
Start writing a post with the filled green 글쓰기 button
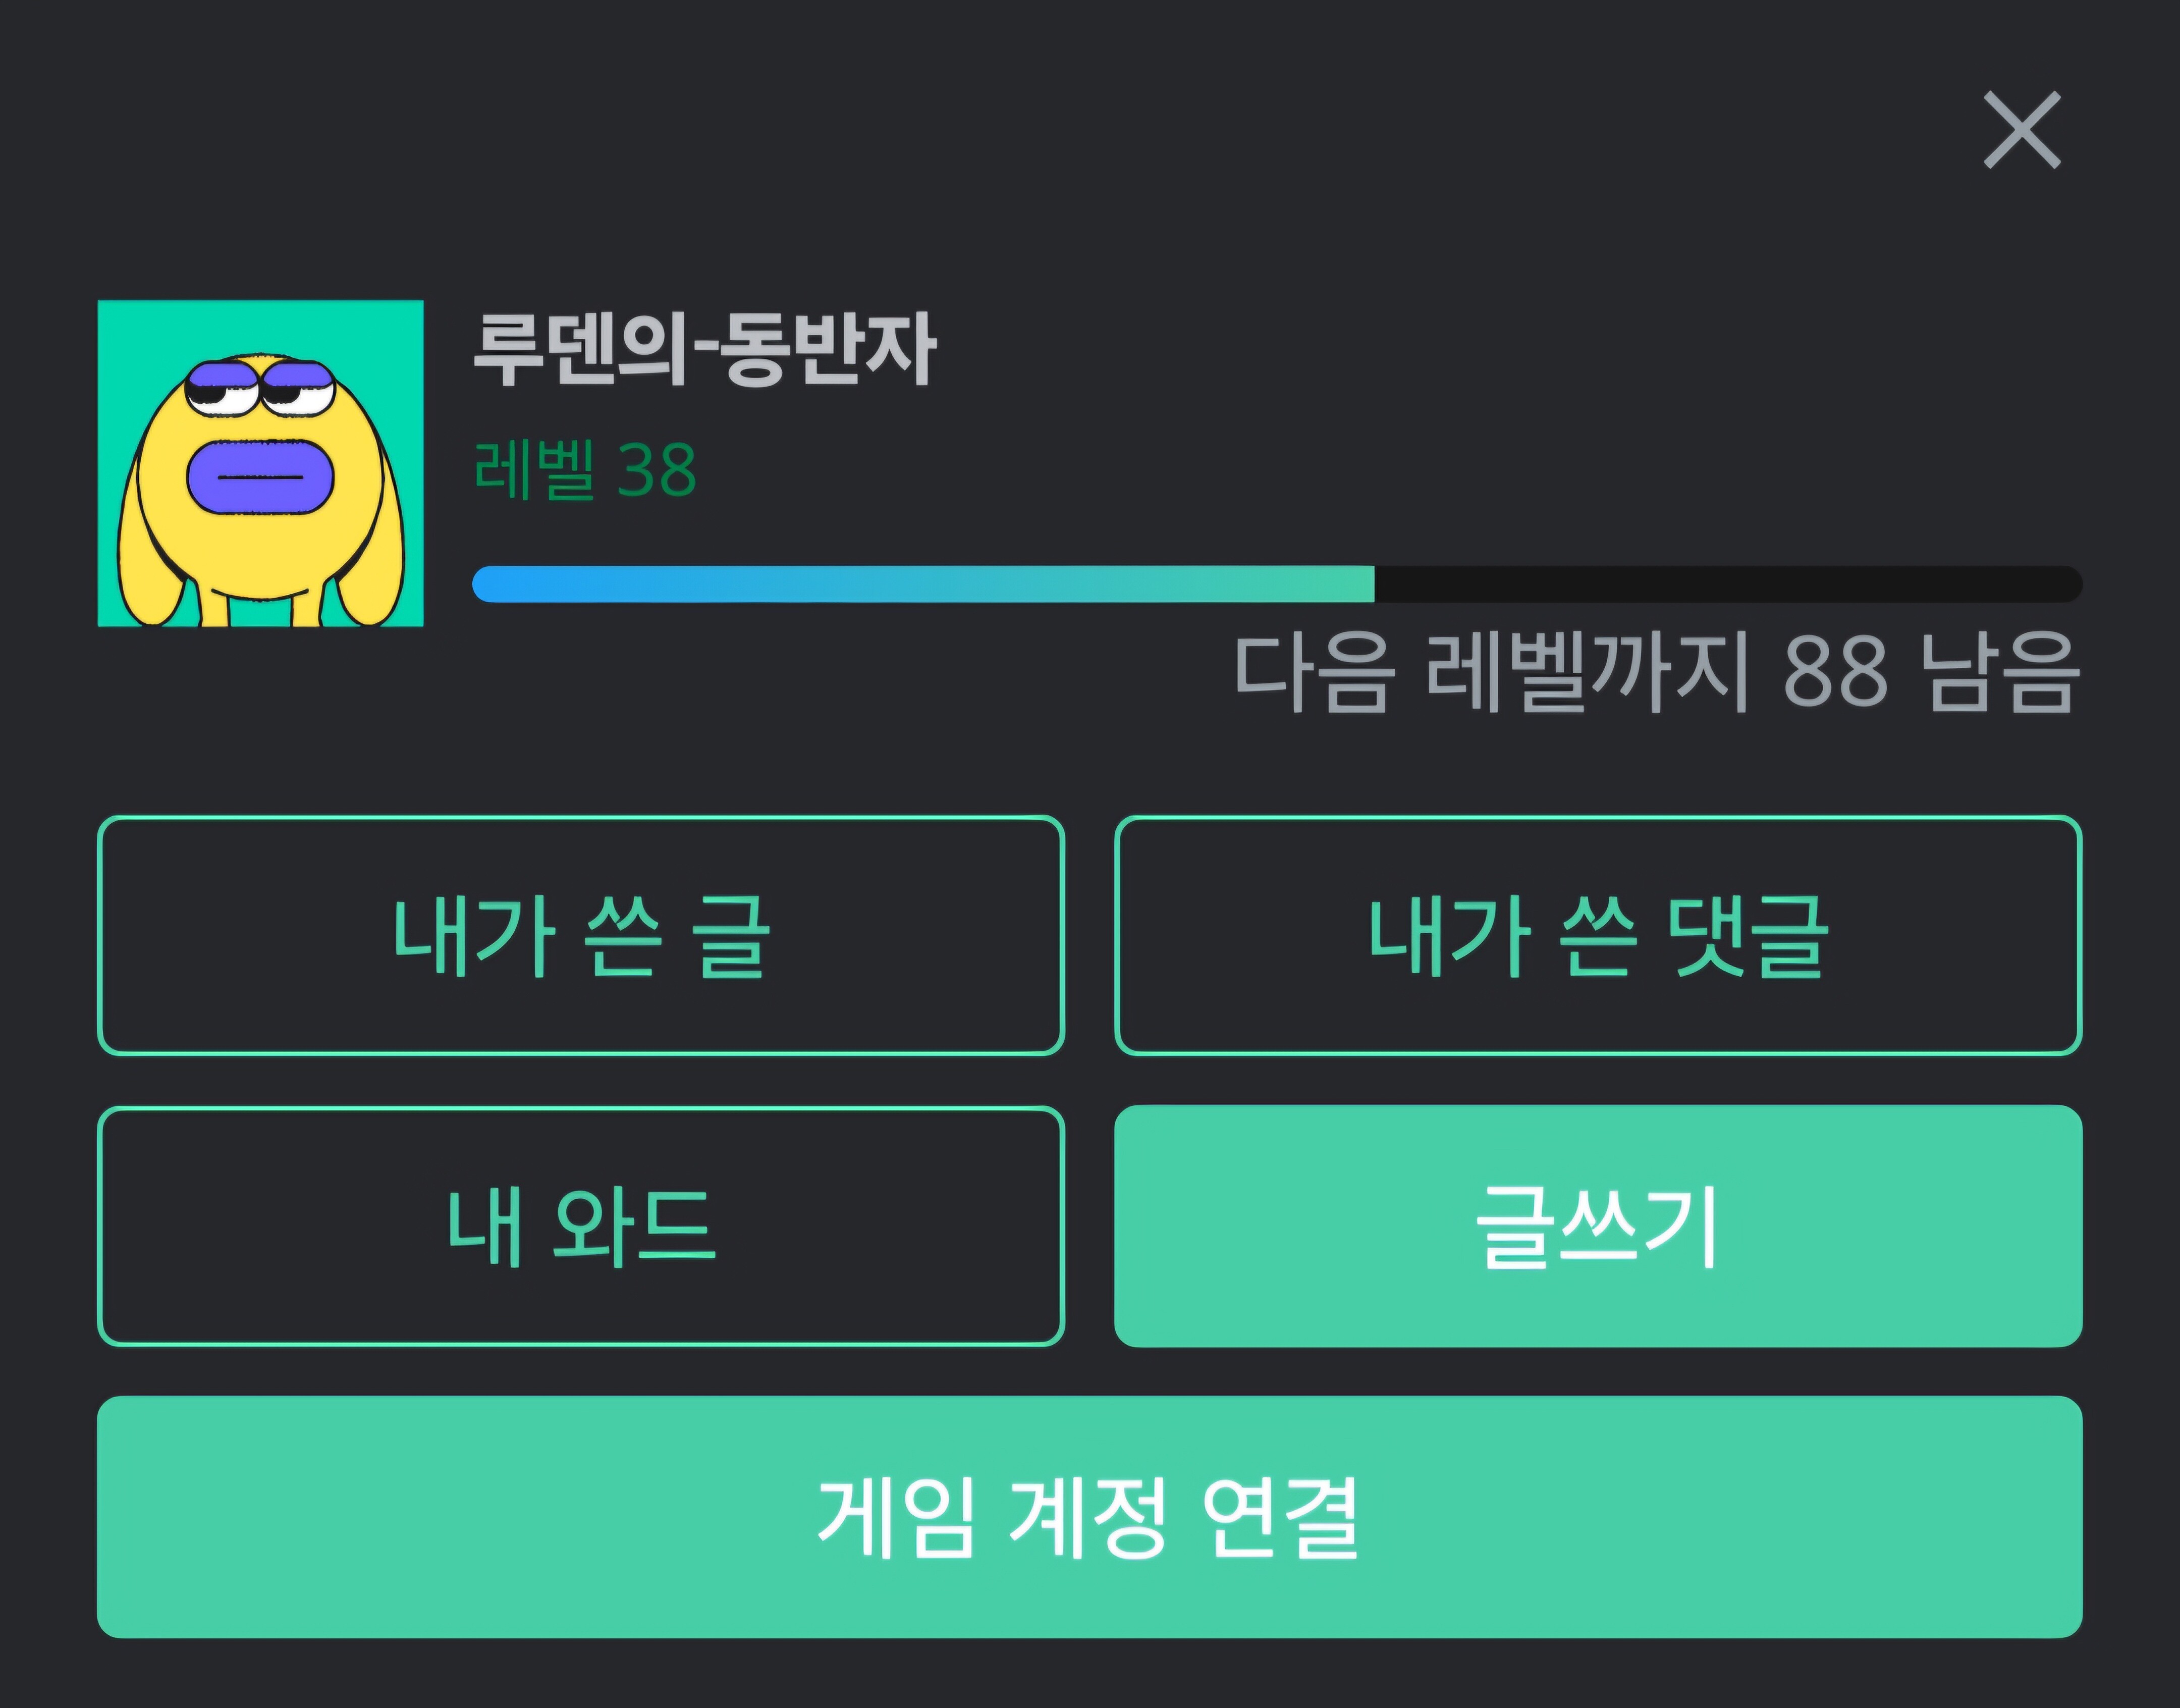click(x=1597, y=1226)
